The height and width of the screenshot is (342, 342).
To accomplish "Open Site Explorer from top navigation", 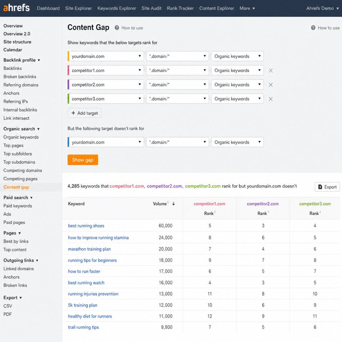I will [x=79, y=8].
